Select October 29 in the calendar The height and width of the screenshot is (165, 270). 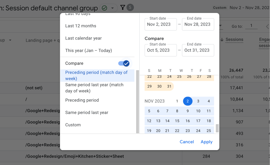tap(149, 86)
